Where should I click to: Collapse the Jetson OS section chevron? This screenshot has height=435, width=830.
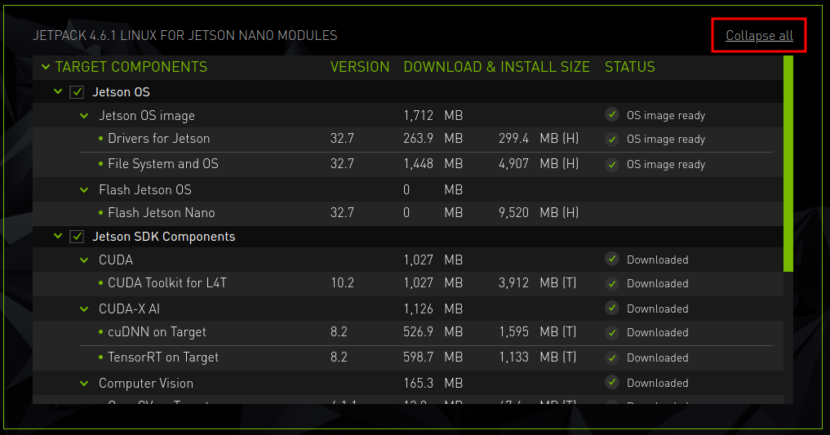(58, 91)
